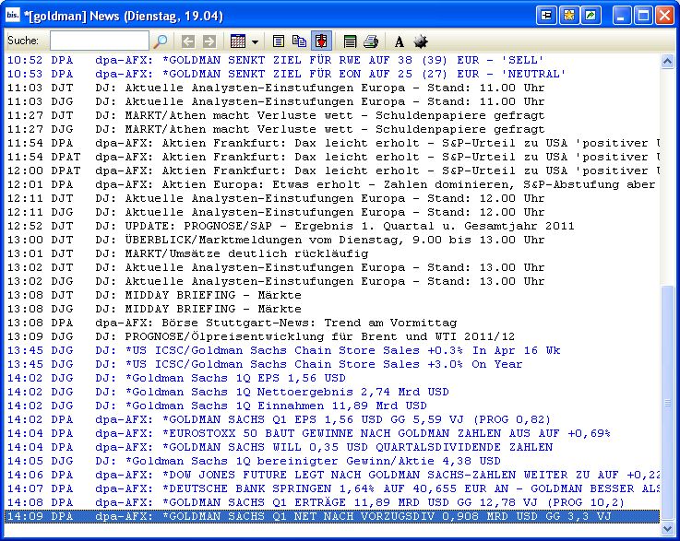
Task: Click the title bar panel layout icon
Action: click(x=546, y=16)
